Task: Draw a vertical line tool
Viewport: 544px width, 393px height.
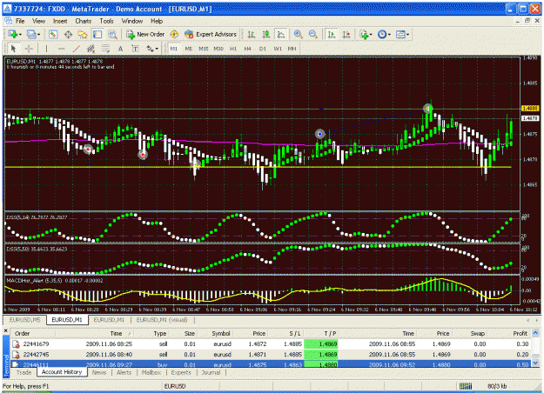Action: (46, 49)
